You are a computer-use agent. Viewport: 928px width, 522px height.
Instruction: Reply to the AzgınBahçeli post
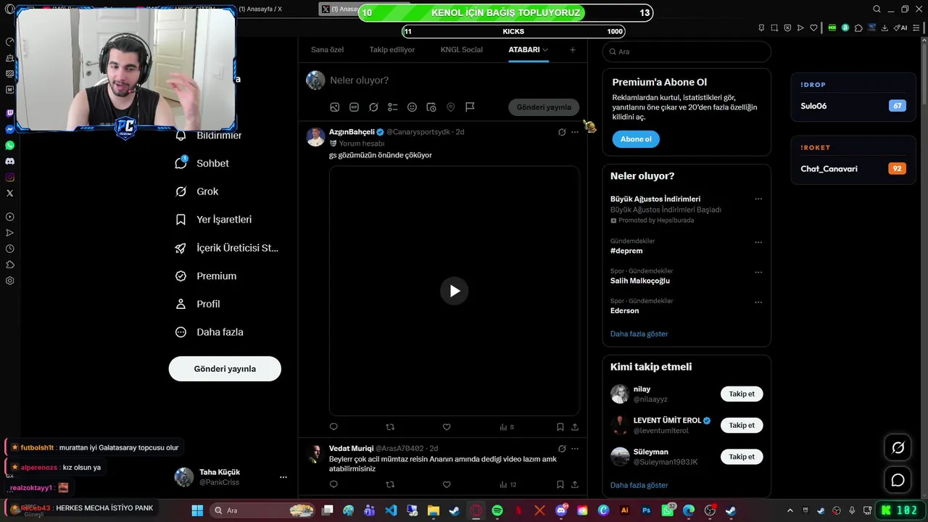333,427
